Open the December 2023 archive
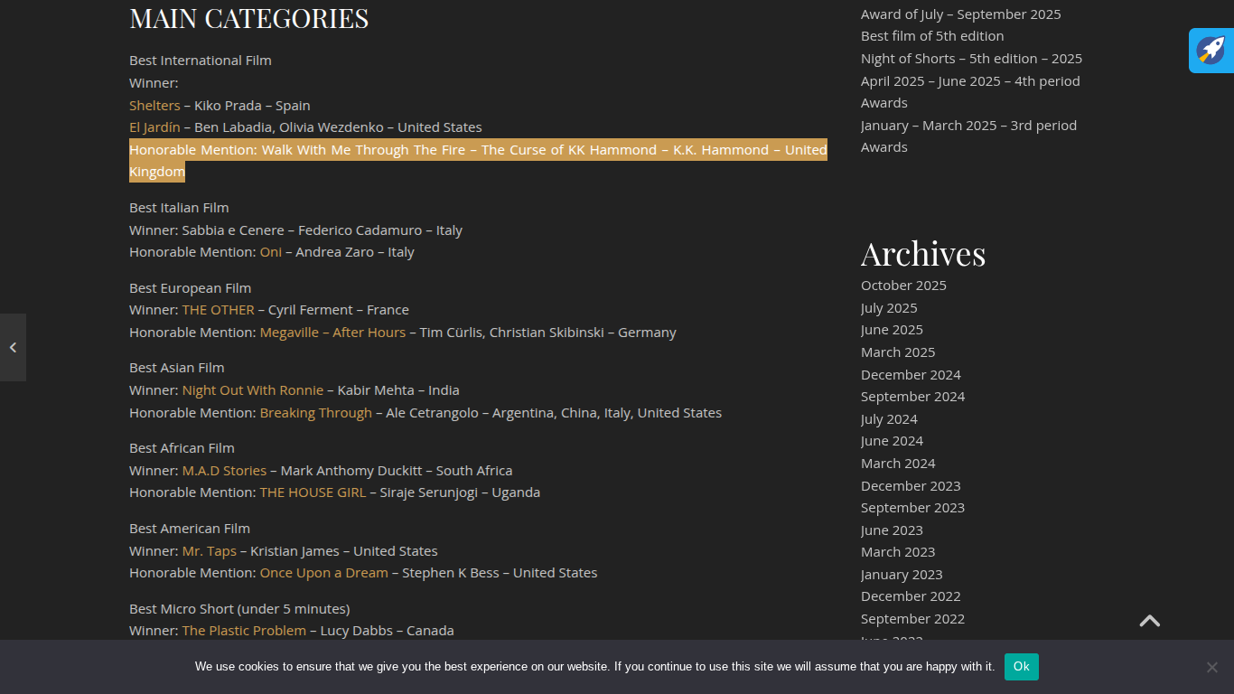 911,486
